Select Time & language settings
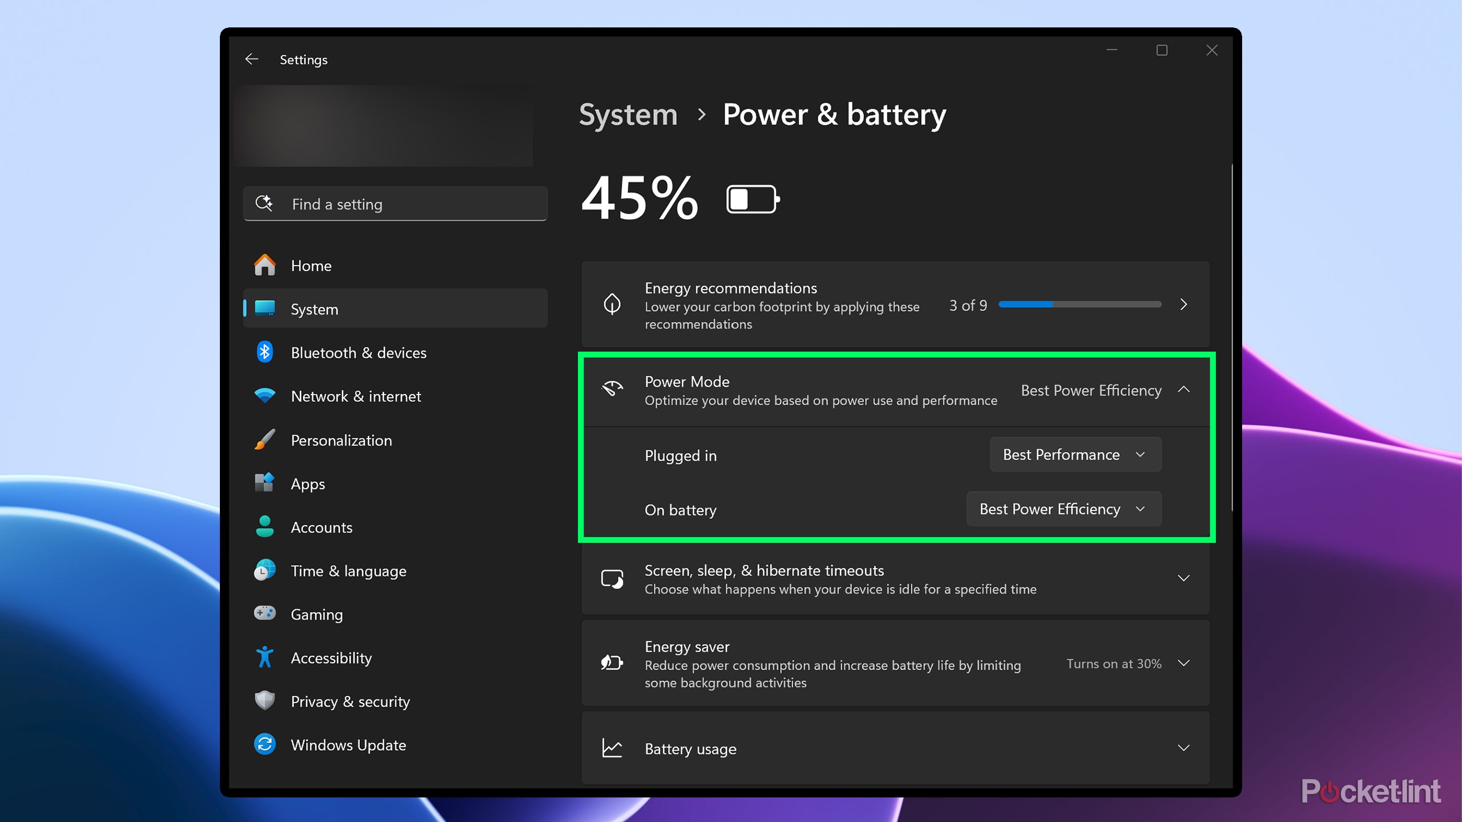This screenshot has width=1462, height=822. point(348,570)
